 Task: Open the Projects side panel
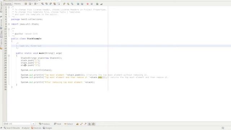(1, 44)
